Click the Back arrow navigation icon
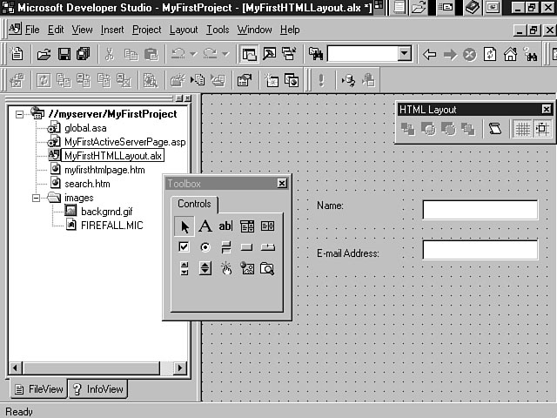557x418 pixels. [429, 54]
